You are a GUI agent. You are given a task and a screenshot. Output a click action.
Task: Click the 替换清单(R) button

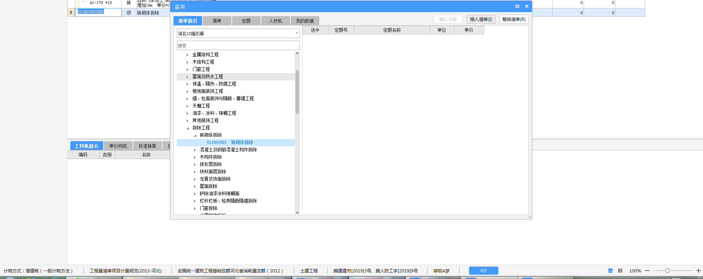514,19
